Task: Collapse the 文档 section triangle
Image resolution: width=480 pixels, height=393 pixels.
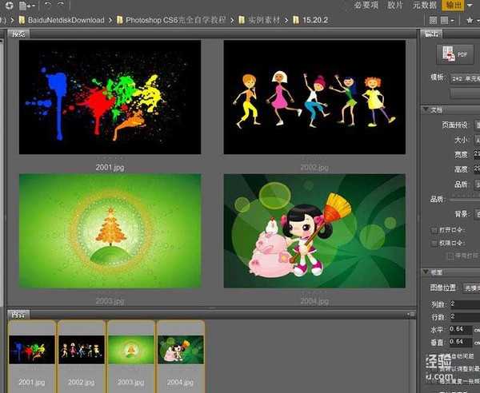Action: point(425,109)
